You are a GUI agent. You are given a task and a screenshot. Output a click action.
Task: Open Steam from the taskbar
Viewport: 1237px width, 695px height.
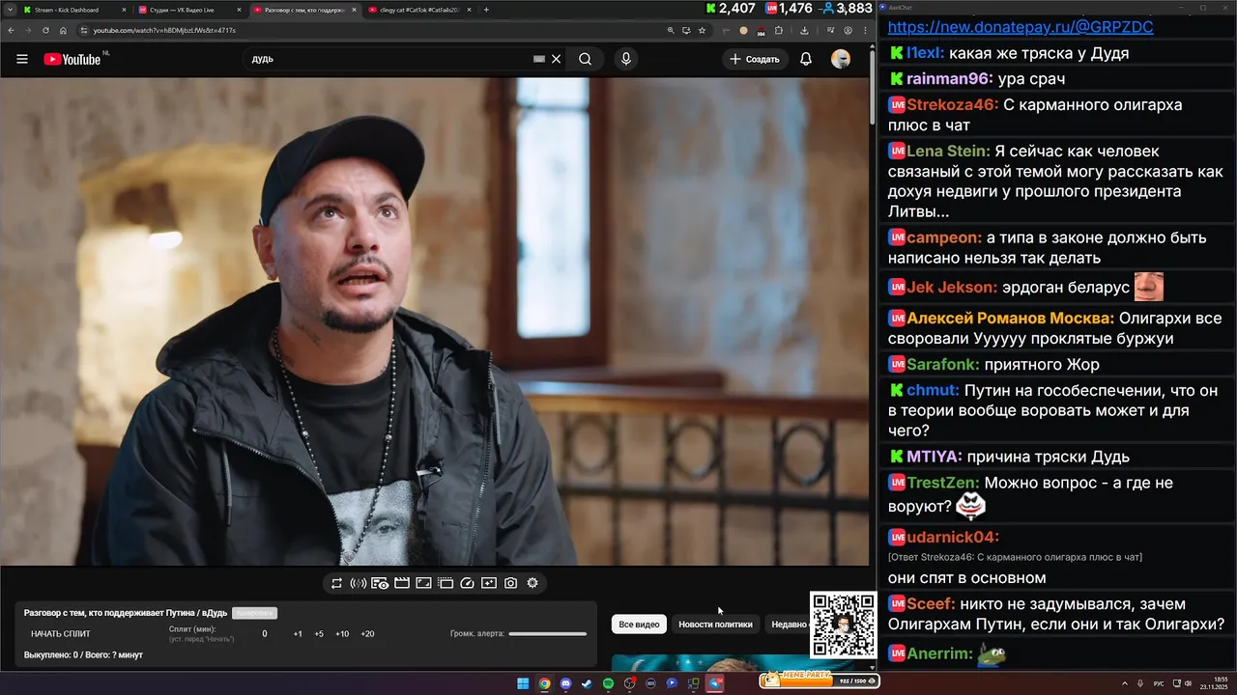pyautogui.click(x=587, y=683)
